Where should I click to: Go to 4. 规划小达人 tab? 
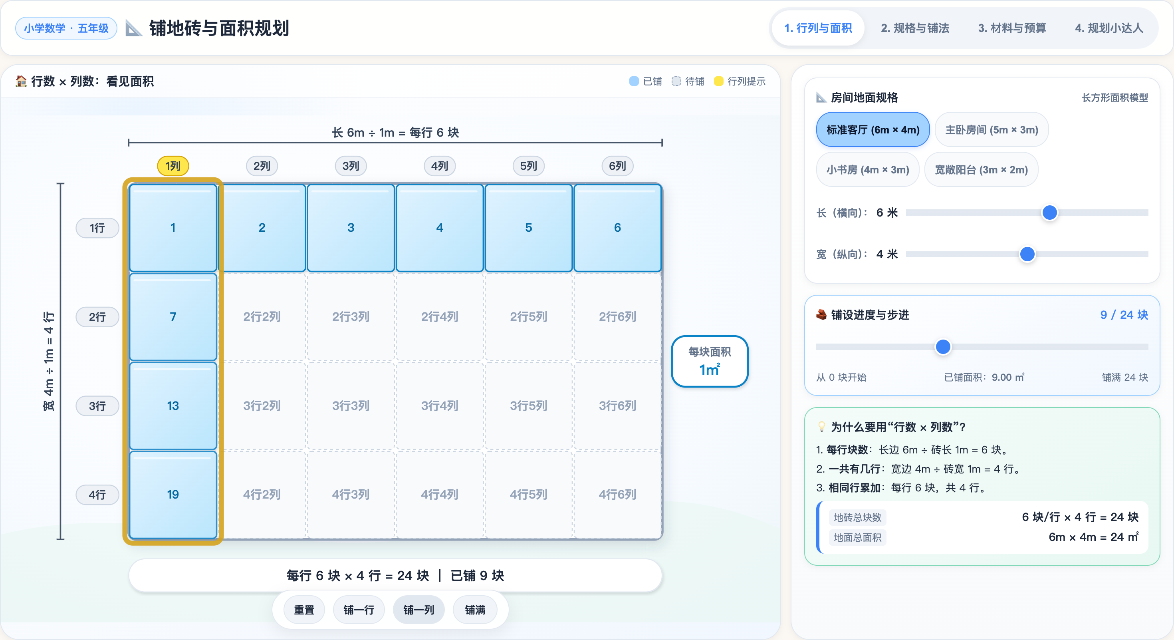coord(1109,28)
